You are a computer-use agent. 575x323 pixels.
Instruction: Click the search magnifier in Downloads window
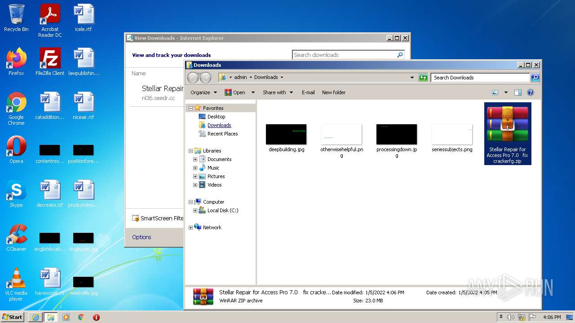click(535, 78)
